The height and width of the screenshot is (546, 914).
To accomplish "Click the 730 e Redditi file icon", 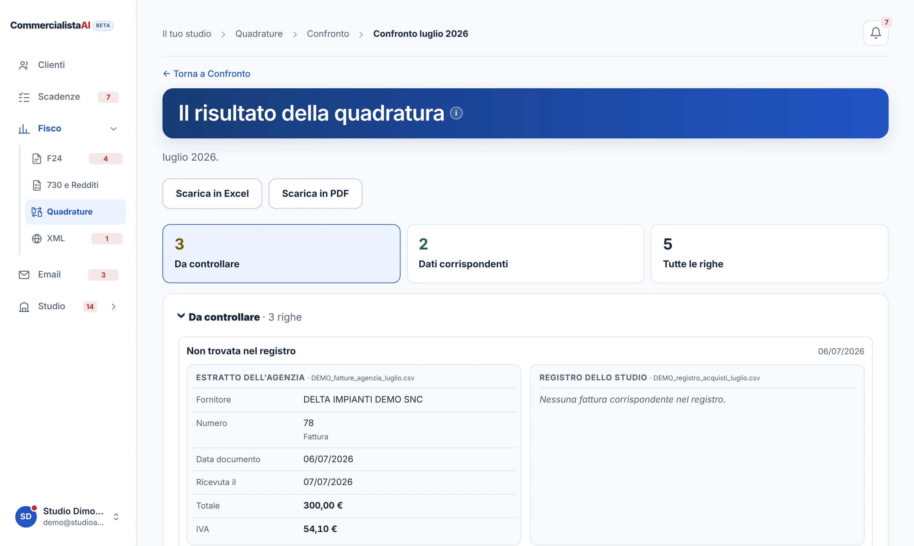I will [37, 185].
